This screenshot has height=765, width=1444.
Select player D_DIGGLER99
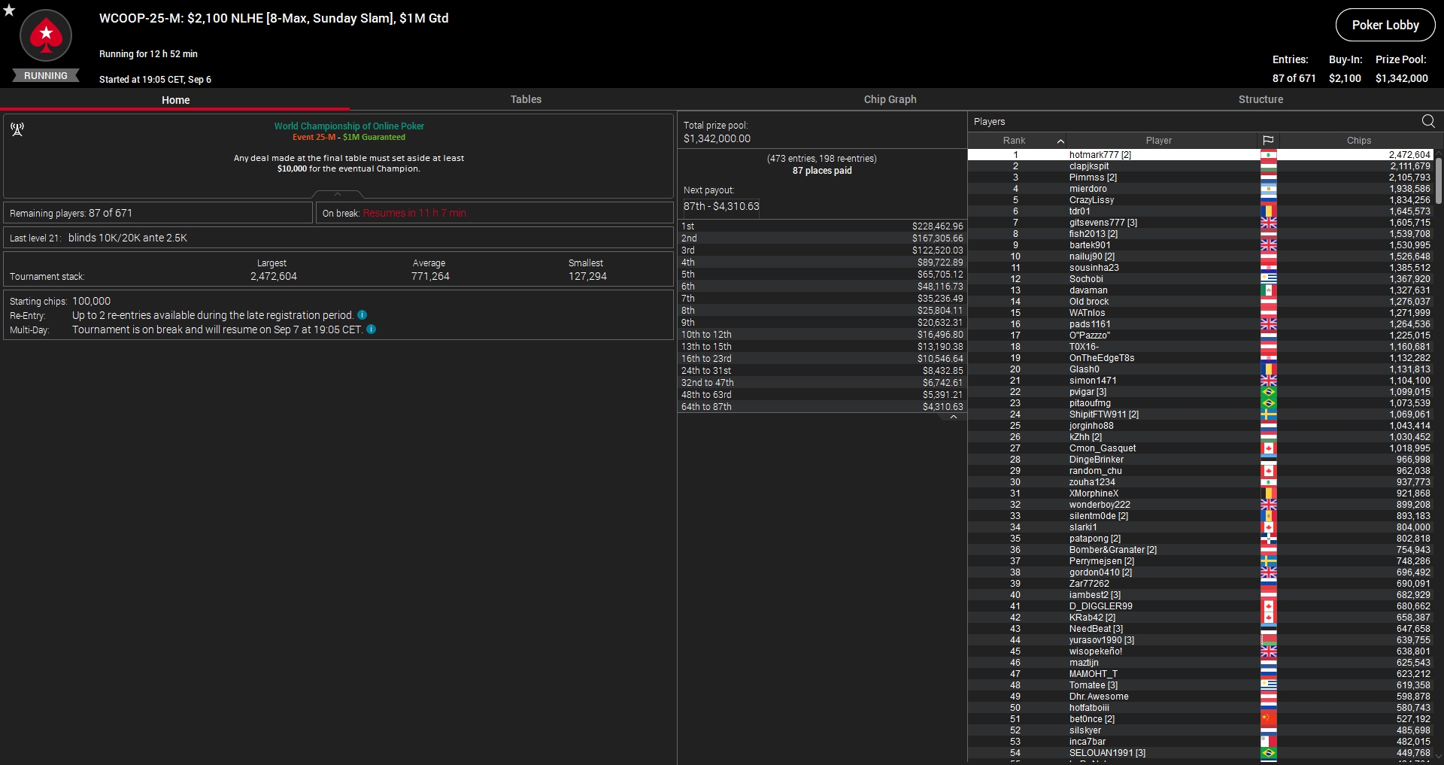tap(1200, 606)
